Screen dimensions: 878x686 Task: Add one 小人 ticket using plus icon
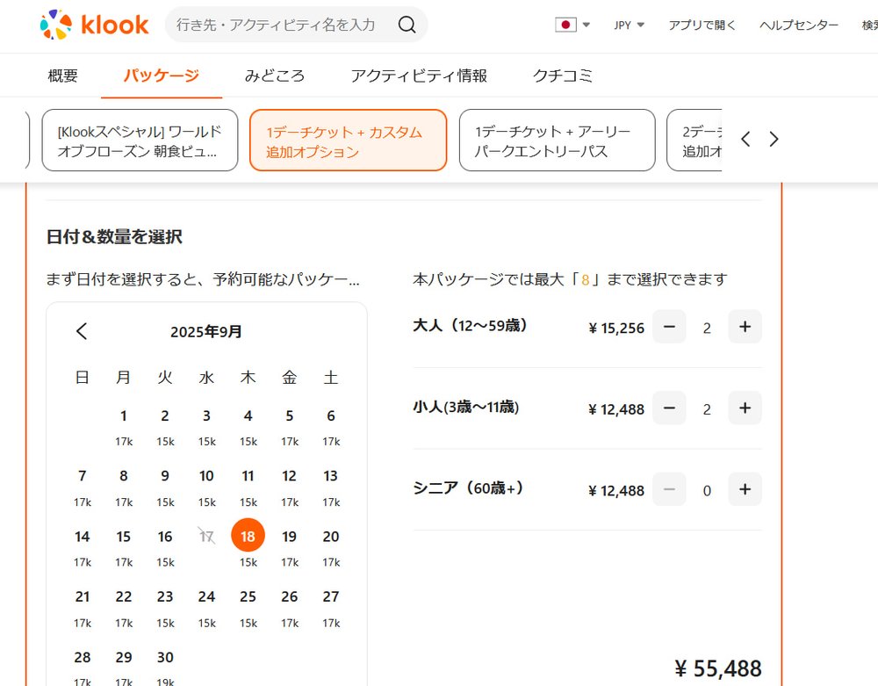click(745, 408)
